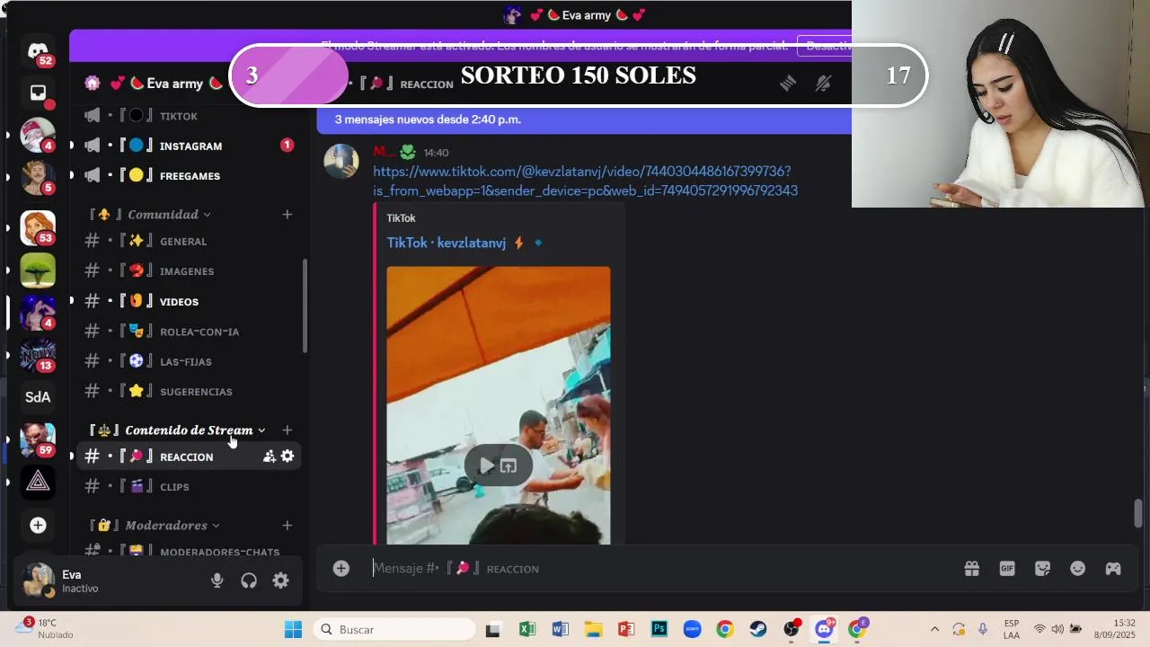The width and height of the screenshot is (1150, 647).
Task: Open the TikTok video URL link
Action: pos(585,181)
